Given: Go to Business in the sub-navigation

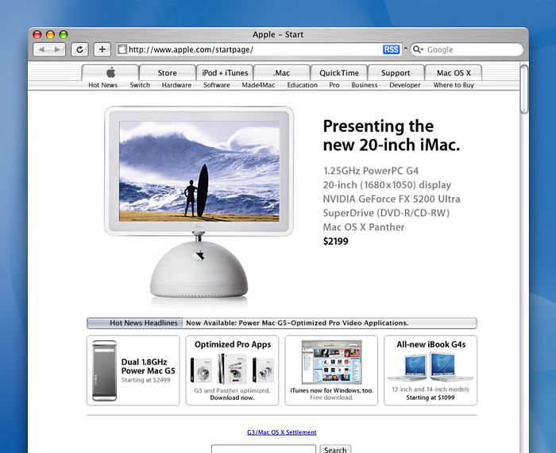Looking at the screenshot, I should coord(364,85).
